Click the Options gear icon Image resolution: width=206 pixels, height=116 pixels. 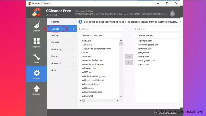[37, 73]
